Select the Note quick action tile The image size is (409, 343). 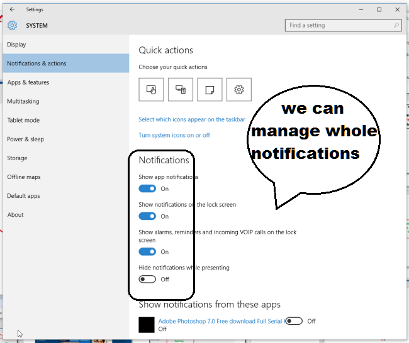(x=210, y=89)
